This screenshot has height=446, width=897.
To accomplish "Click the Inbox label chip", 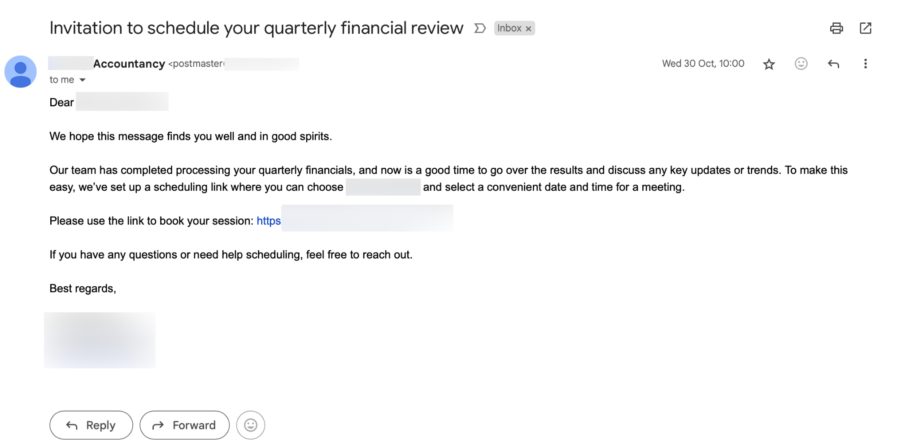I will [x=509, y=28].
